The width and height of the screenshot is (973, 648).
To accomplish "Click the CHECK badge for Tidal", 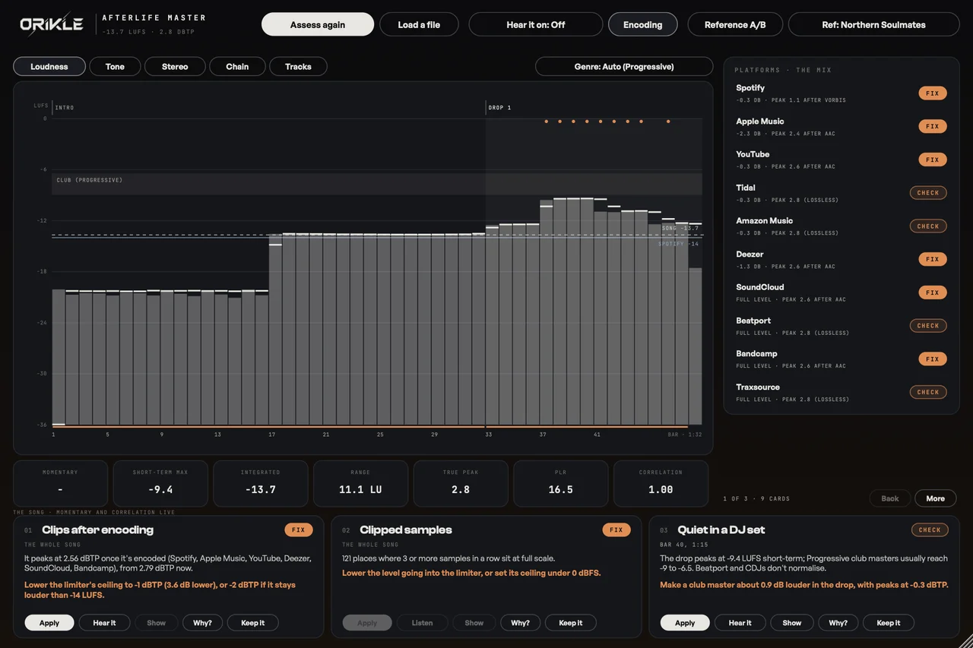I will 928,193.
